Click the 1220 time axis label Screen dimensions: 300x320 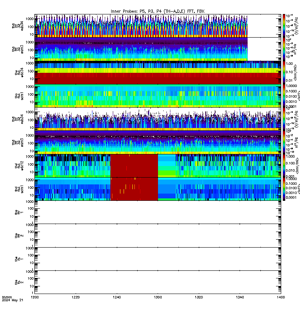pos(76,297)
